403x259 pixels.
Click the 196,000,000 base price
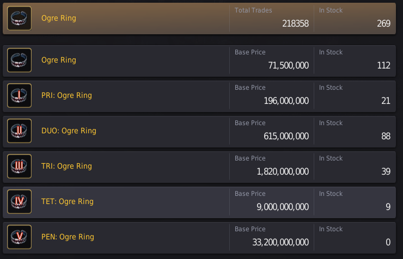click(x=286, y=101)
